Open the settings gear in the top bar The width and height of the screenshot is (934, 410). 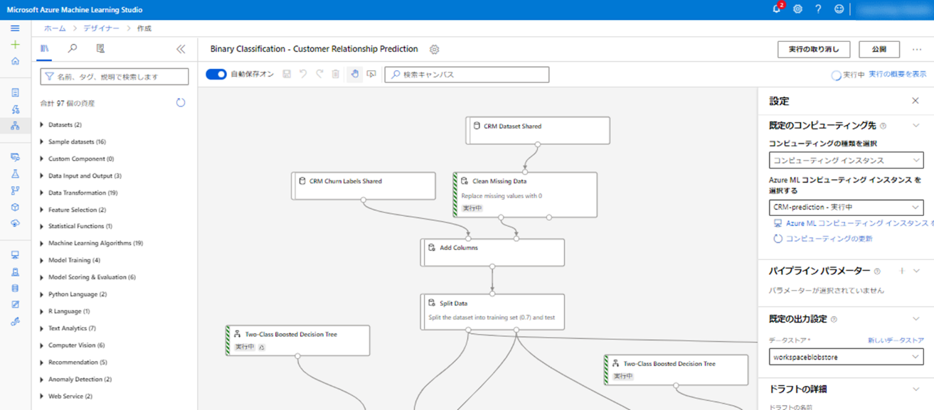797,9
